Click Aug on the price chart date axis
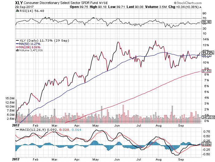Image resolution: width=215 pixels, height=162 pixels. 159,125
